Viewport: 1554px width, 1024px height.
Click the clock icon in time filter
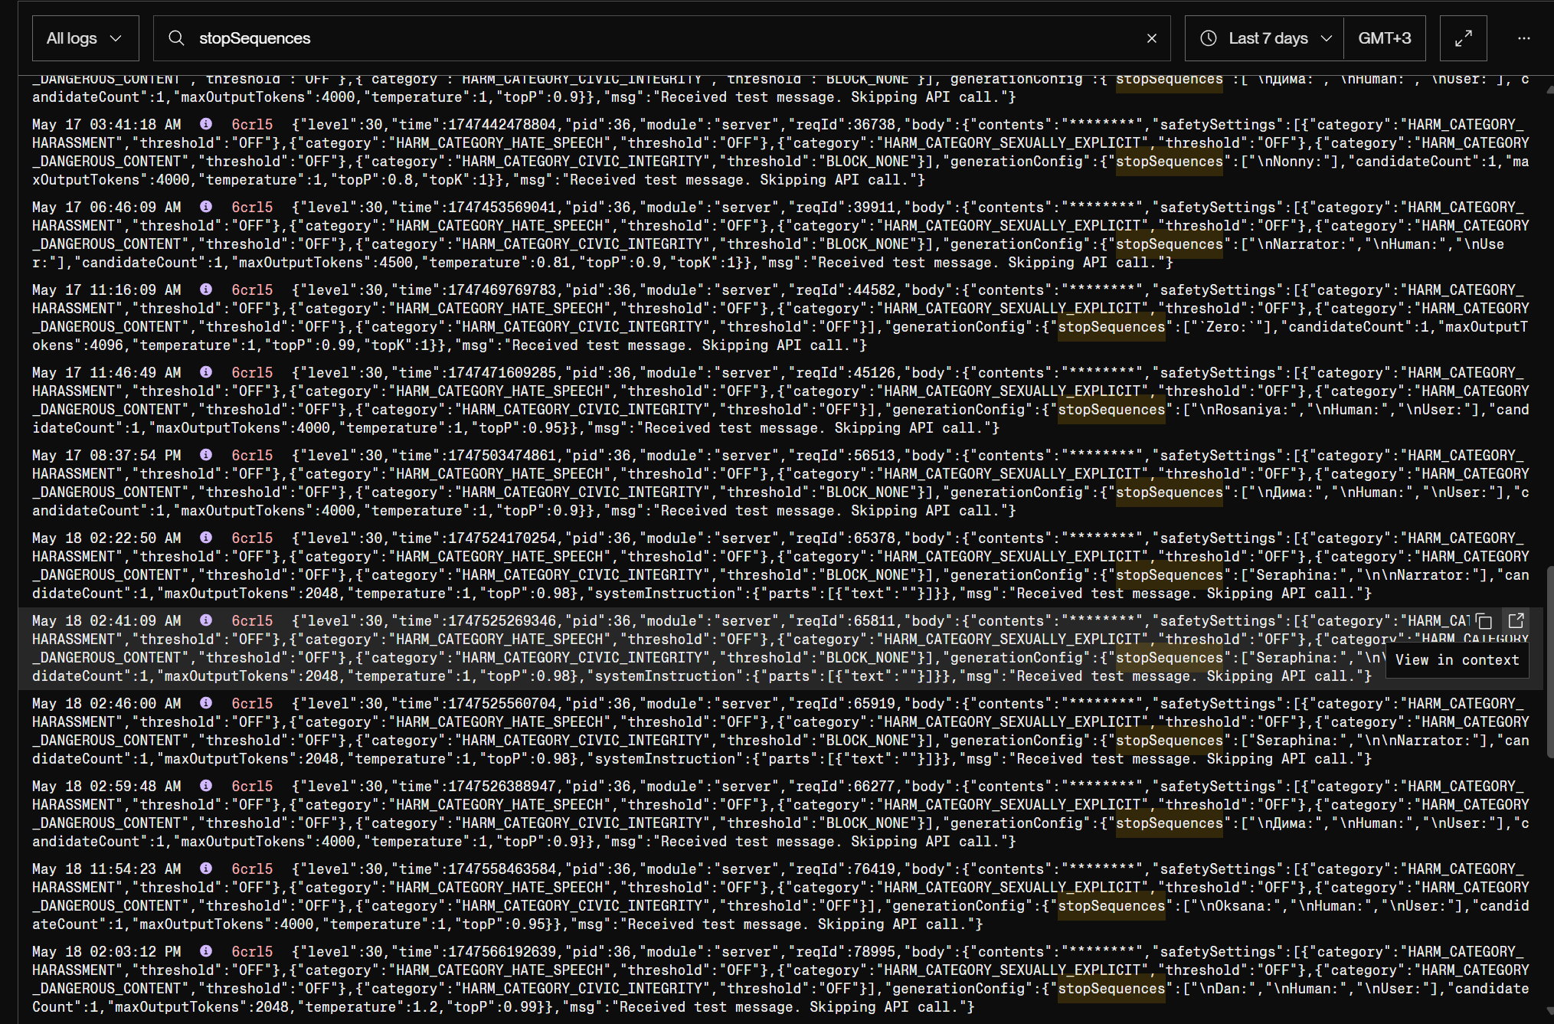1209,38
